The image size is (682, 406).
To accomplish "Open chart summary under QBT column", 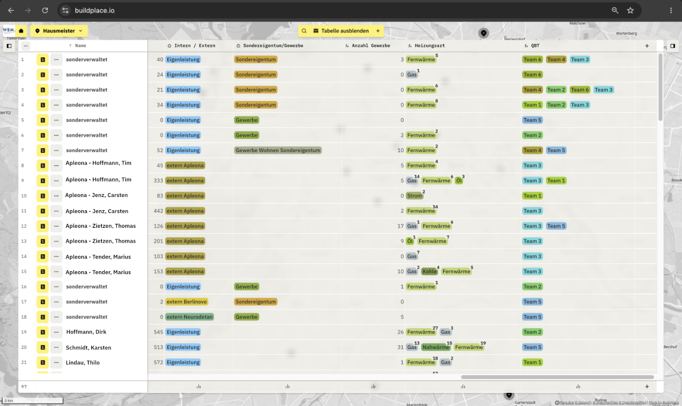I will tap(578, 387).
